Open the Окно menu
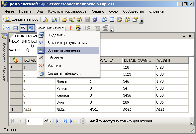 pos(113,11)
